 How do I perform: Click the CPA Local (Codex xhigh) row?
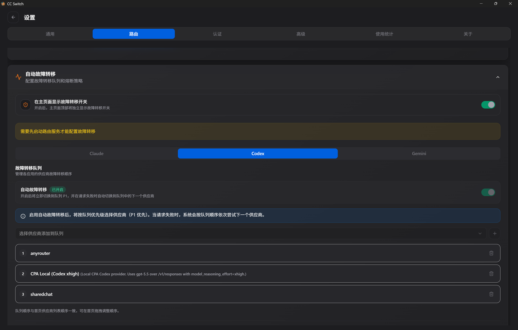[258, 274]
